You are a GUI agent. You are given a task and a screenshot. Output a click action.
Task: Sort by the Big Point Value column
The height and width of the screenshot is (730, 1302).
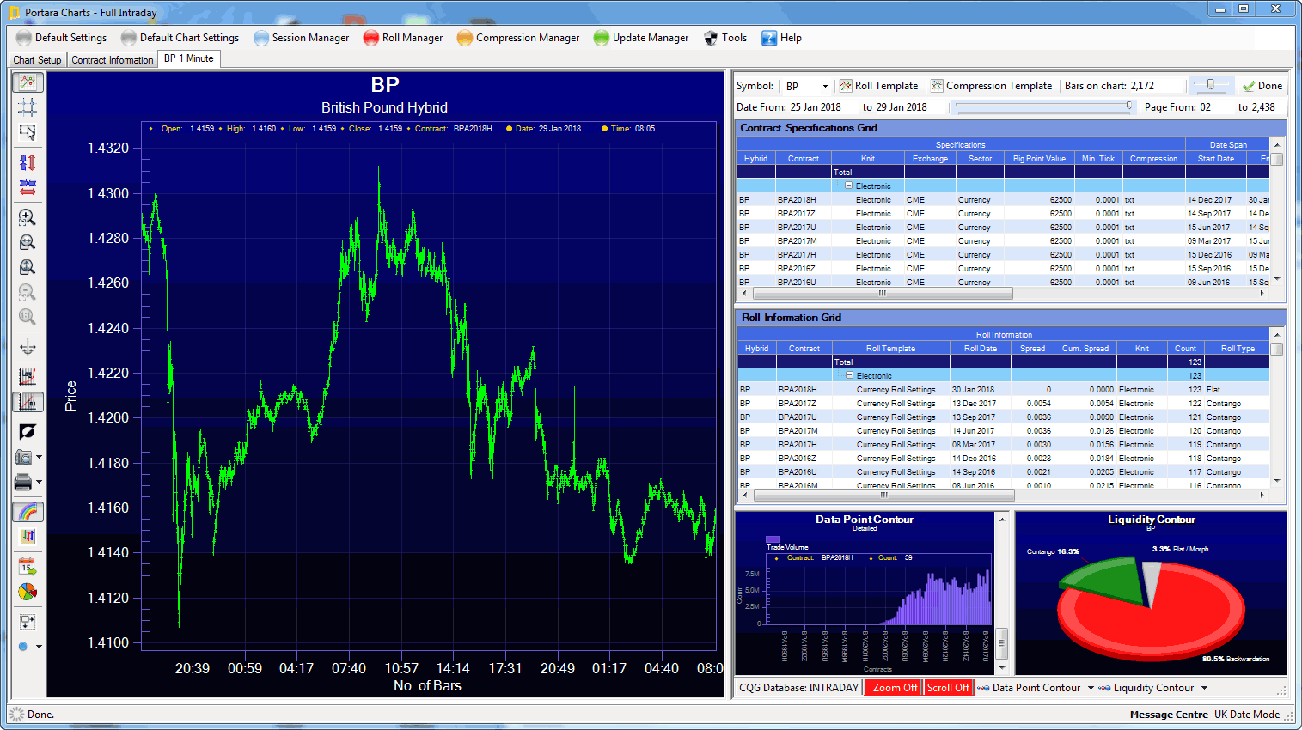pyautogui.click(x=1039, y=159)
